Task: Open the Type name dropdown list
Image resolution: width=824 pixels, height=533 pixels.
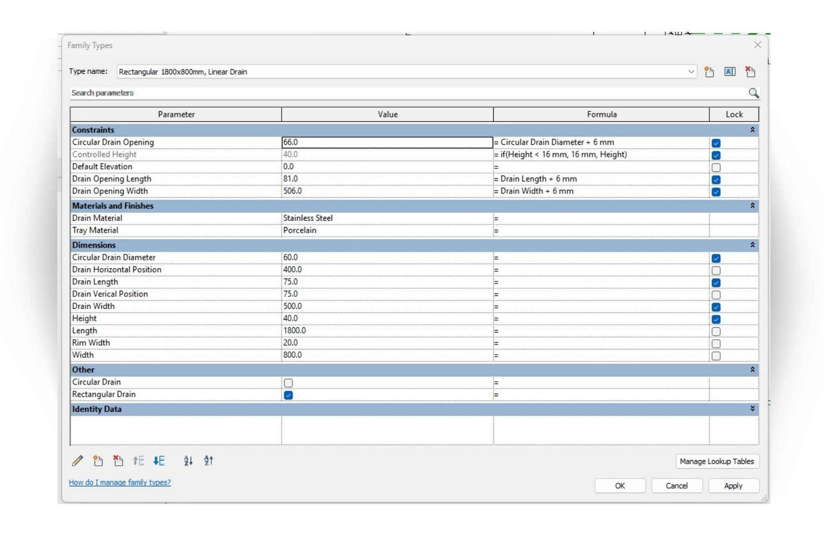Action: 691,72
